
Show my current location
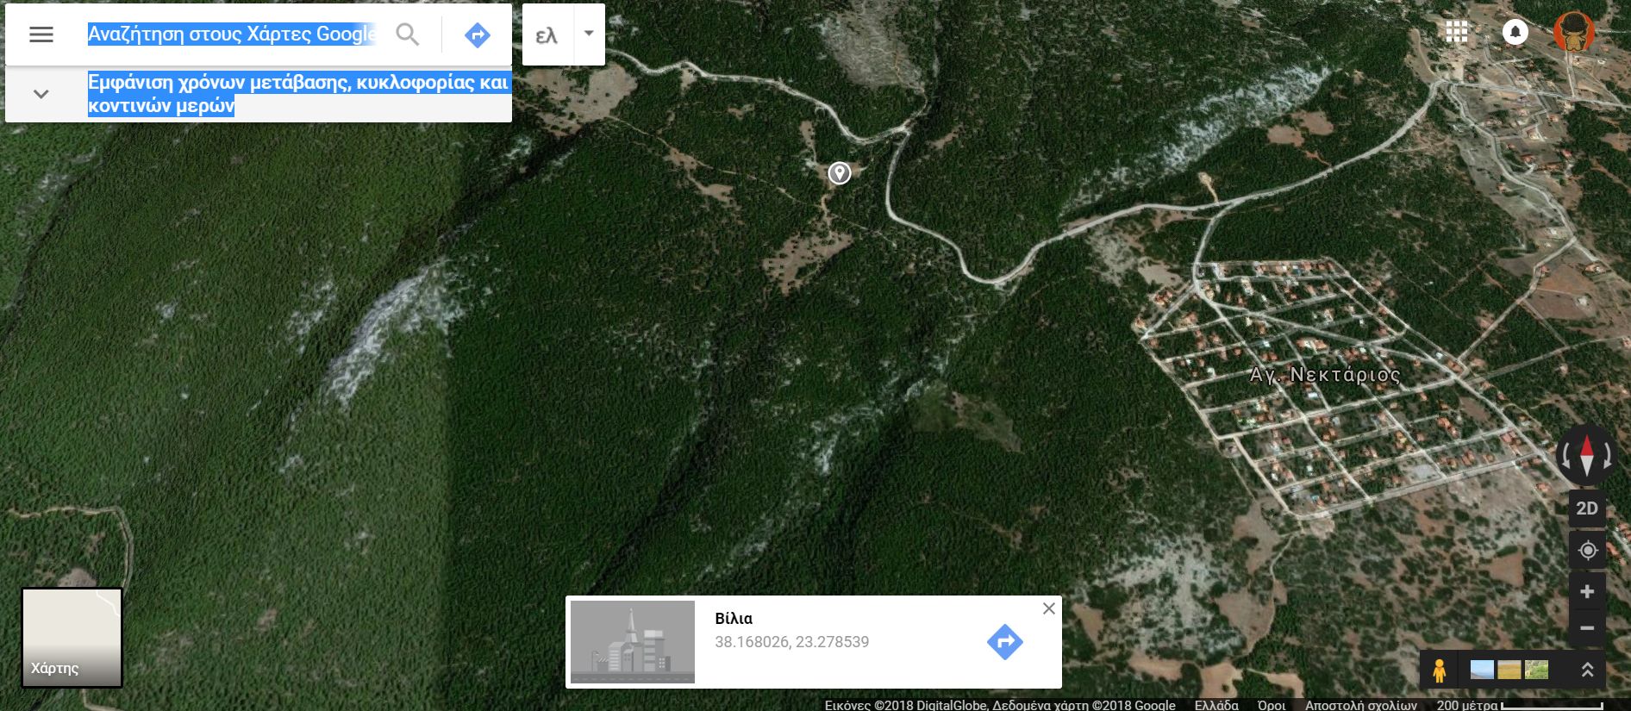(x=1588, y=550)
